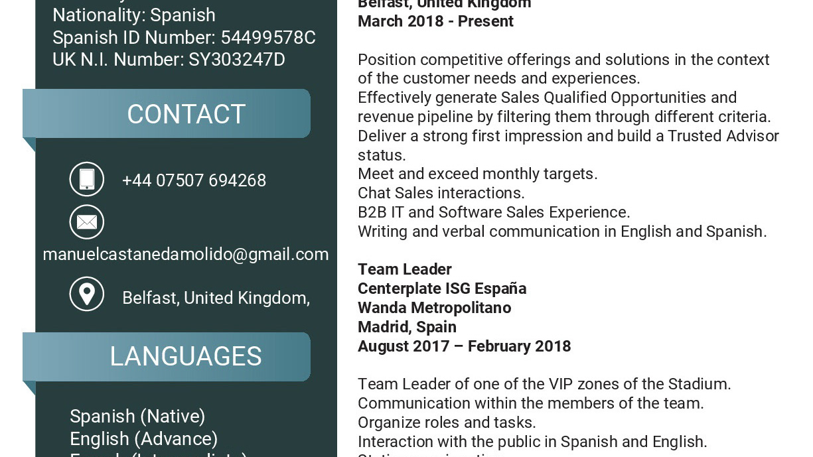Screen dimensions: 813x457
Task: Select the Spanish ID Number line
Action: [x=184, y=37]
